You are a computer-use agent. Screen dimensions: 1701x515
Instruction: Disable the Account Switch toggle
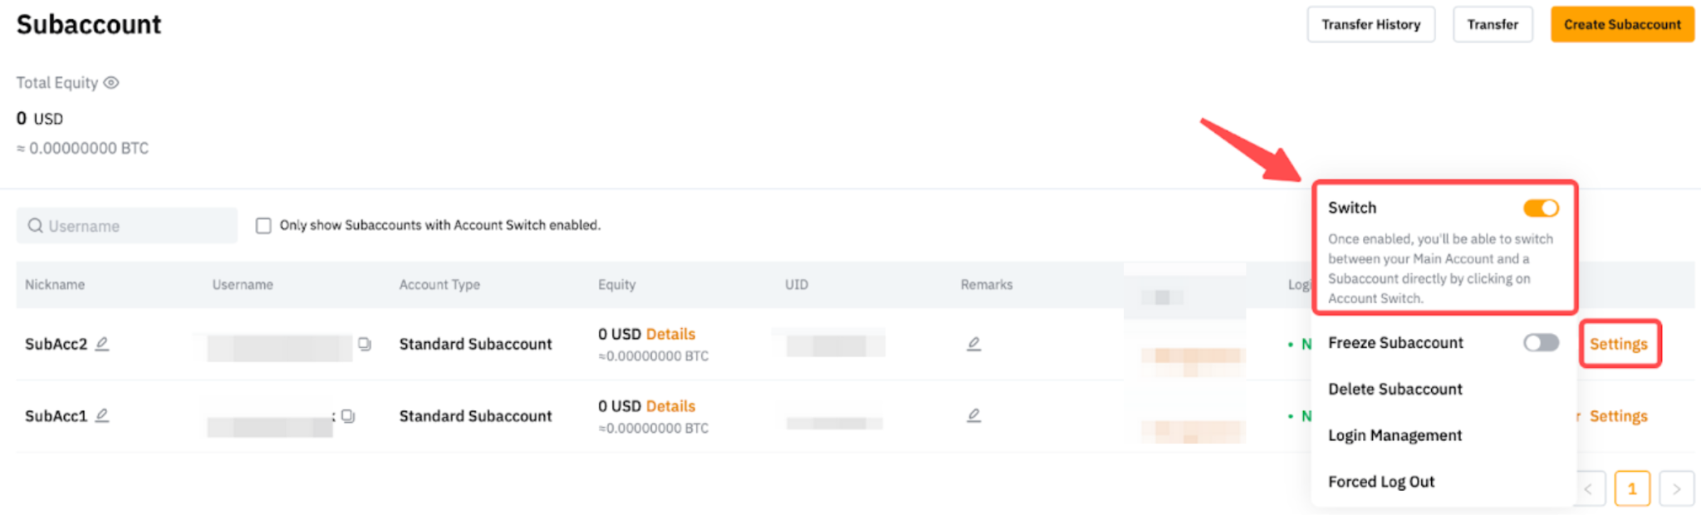click(x=1541, y=208)
